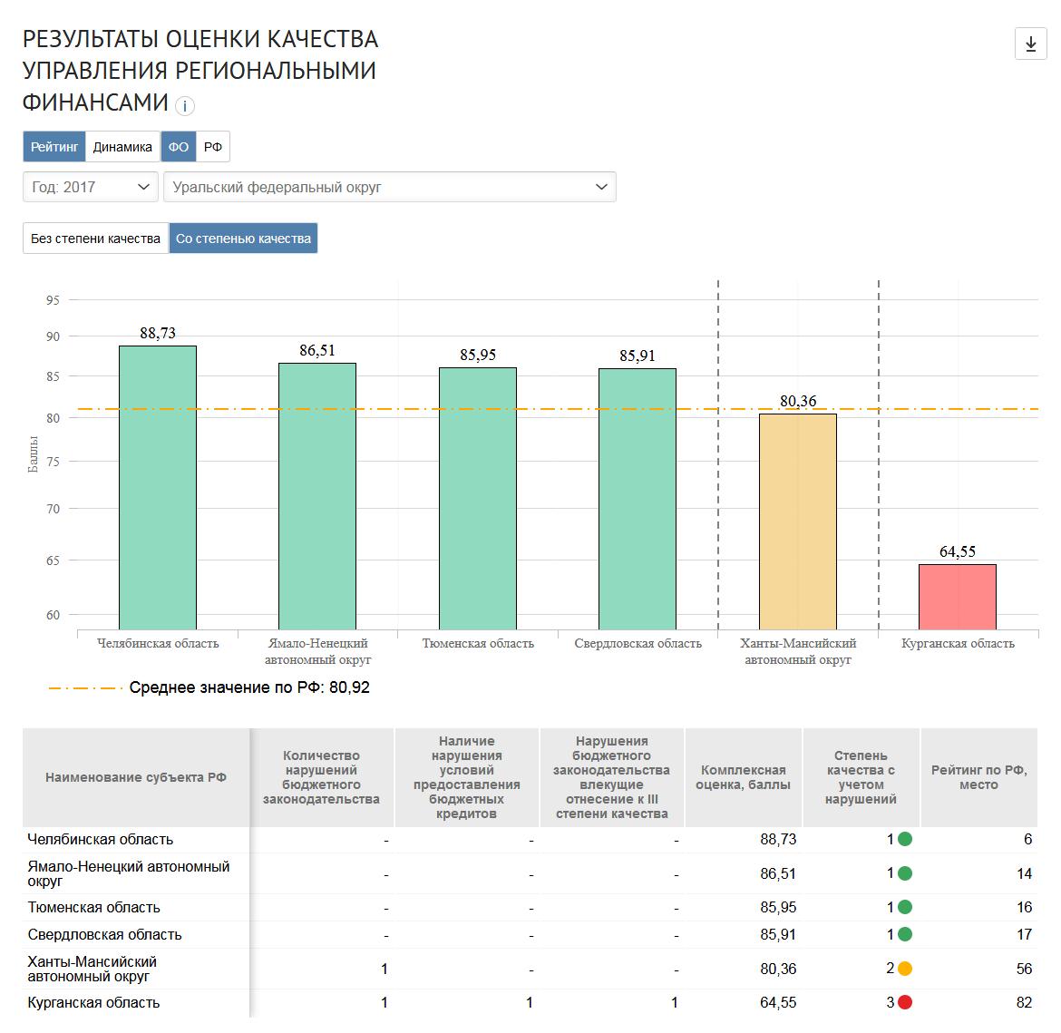The height and width of the screenshot is (1033, 1061).
Task: Click green quality indicator for Свердловская область
Action: 904,934
